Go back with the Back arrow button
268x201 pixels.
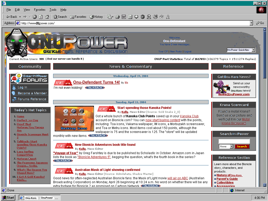click(x=12, y=17)
